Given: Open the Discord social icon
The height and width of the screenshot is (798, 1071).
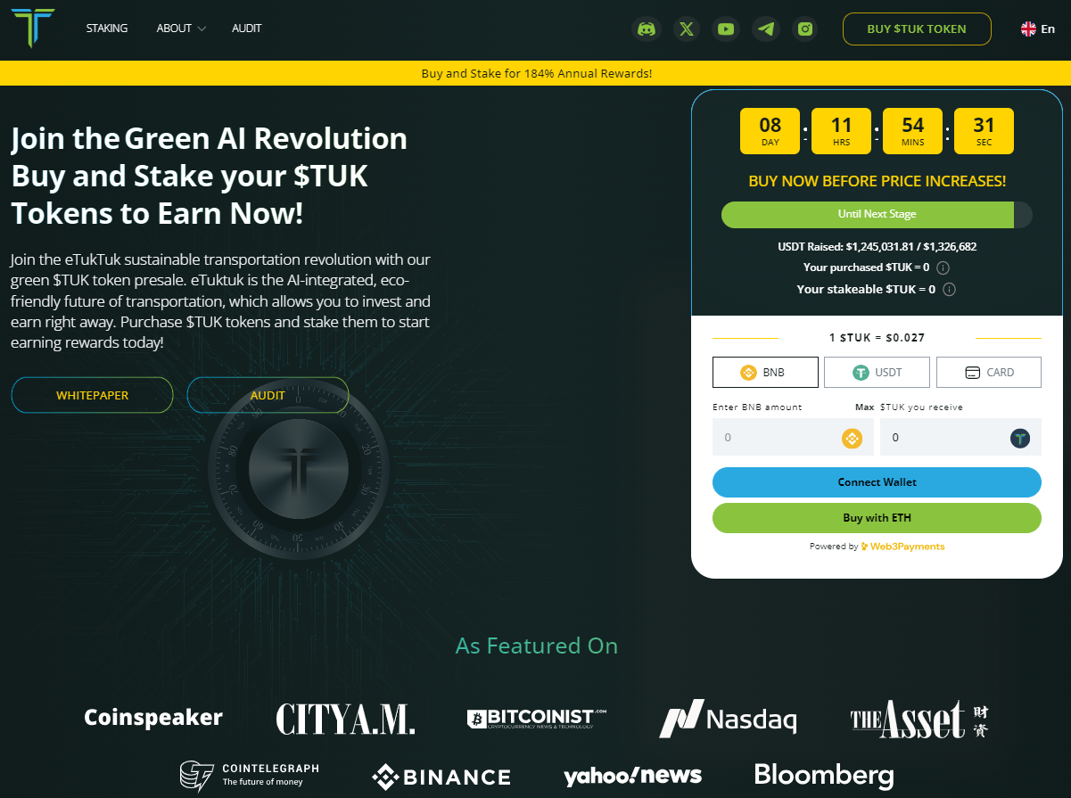Looking at the screenshot, I should pos(646,29).
